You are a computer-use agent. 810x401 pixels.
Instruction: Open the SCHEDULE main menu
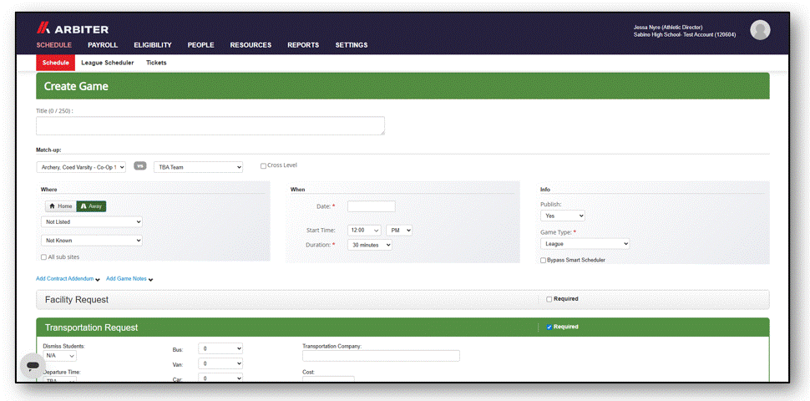(x=53, y=45)
